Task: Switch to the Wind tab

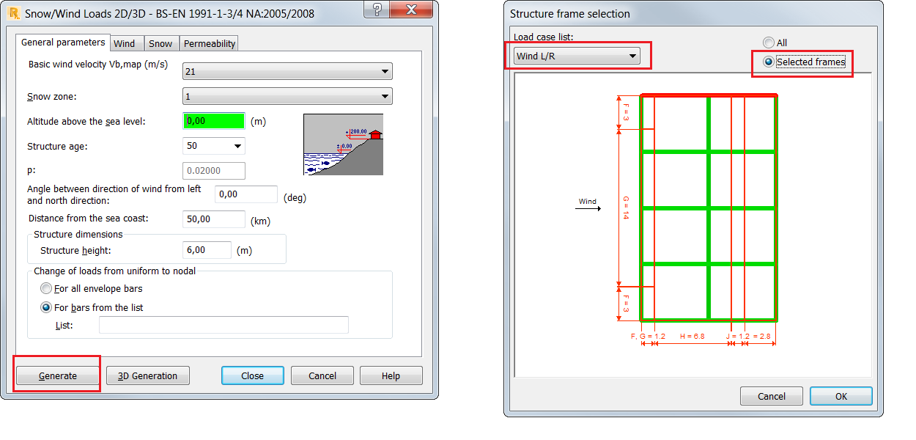Action: (126, 43)
